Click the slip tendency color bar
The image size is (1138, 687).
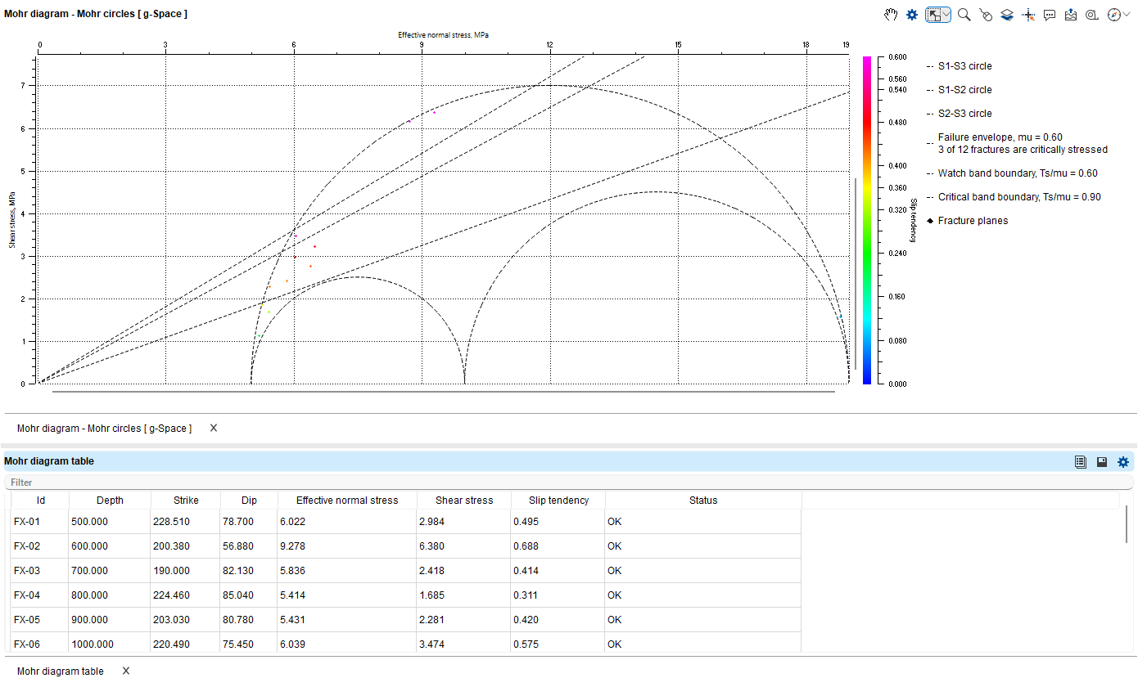[867, 220]
